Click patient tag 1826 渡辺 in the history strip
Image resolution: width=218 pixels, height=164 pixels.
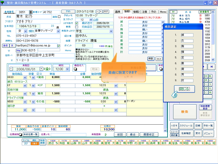pos(53,142)
